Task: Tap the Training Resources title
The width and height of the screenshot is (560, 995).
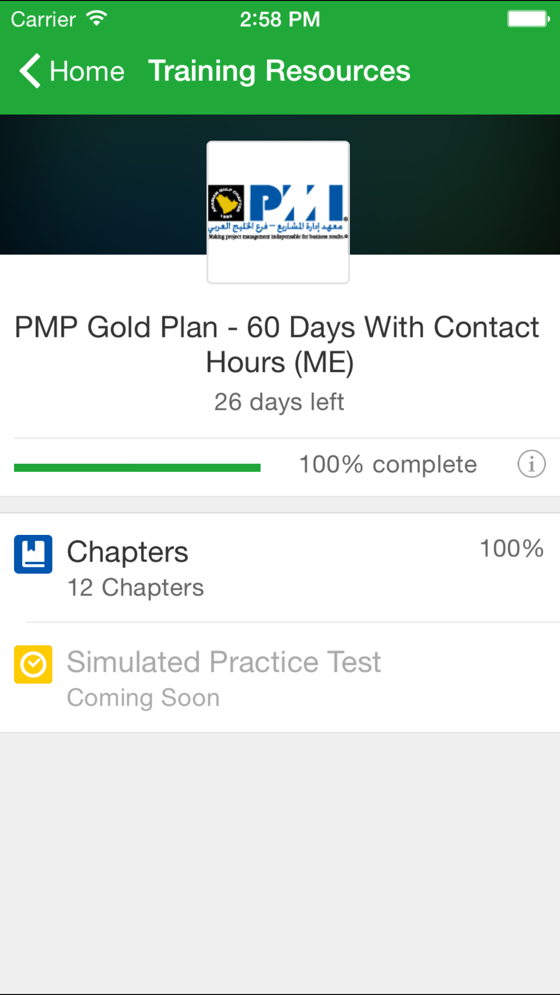Action: coord(279,71)
